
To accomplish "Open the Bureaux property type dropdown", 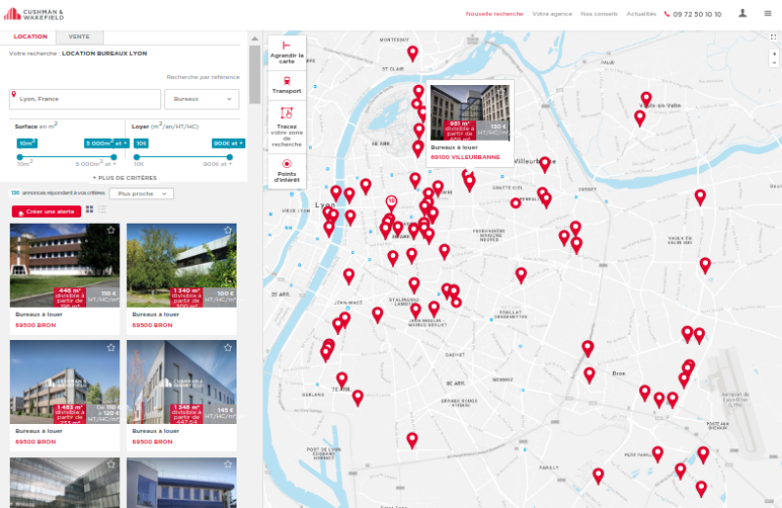I will pyautogui.click(x=202, y=100).
